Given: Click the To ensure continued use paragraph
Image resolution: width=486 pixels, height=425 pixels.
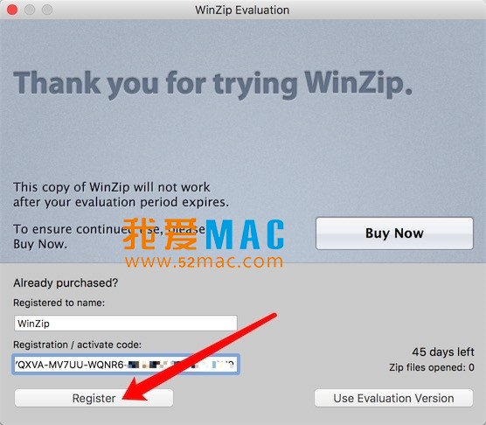Looking at the screenshot, I should point(108,236).
